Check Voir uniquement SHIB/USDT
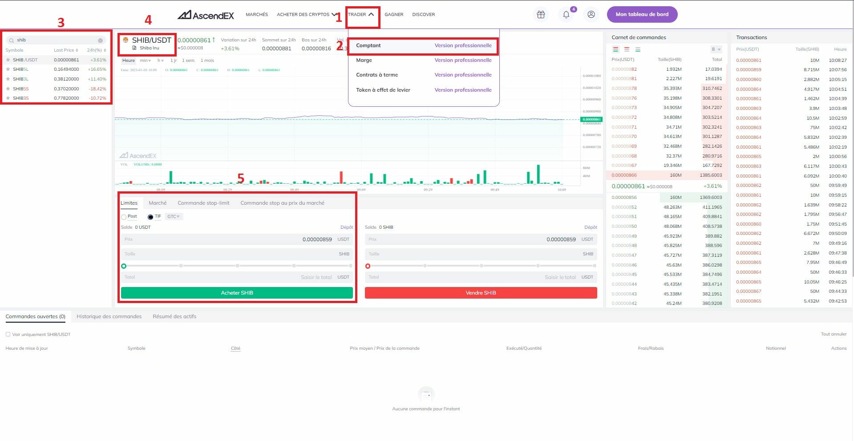 coord(8,334)
